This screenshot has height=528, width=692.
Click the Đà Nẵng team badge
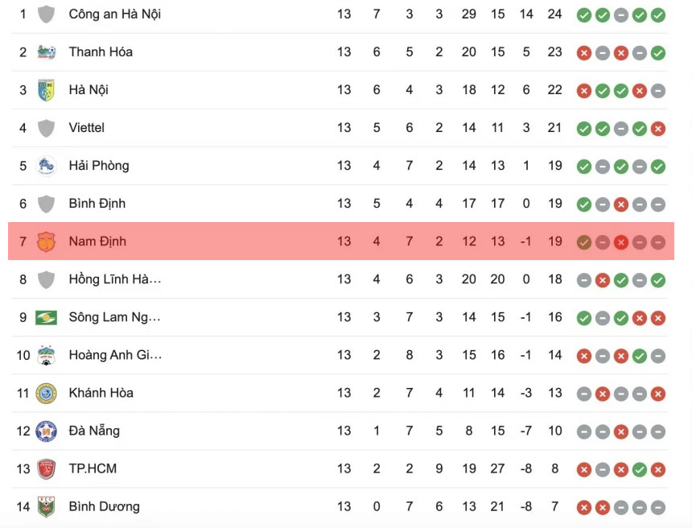click(x=47, y=431)
